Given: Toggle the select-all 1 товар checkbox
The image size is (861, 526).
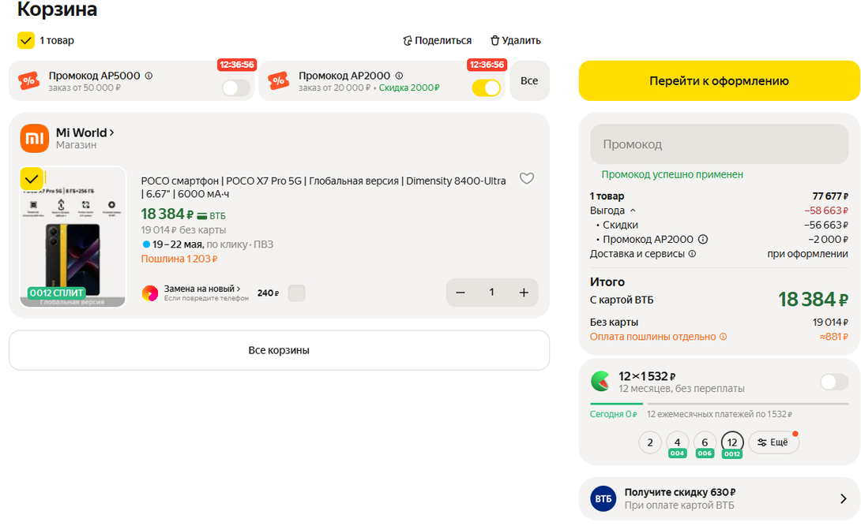Looking at the screenshot, I should (x=26, y=40).
